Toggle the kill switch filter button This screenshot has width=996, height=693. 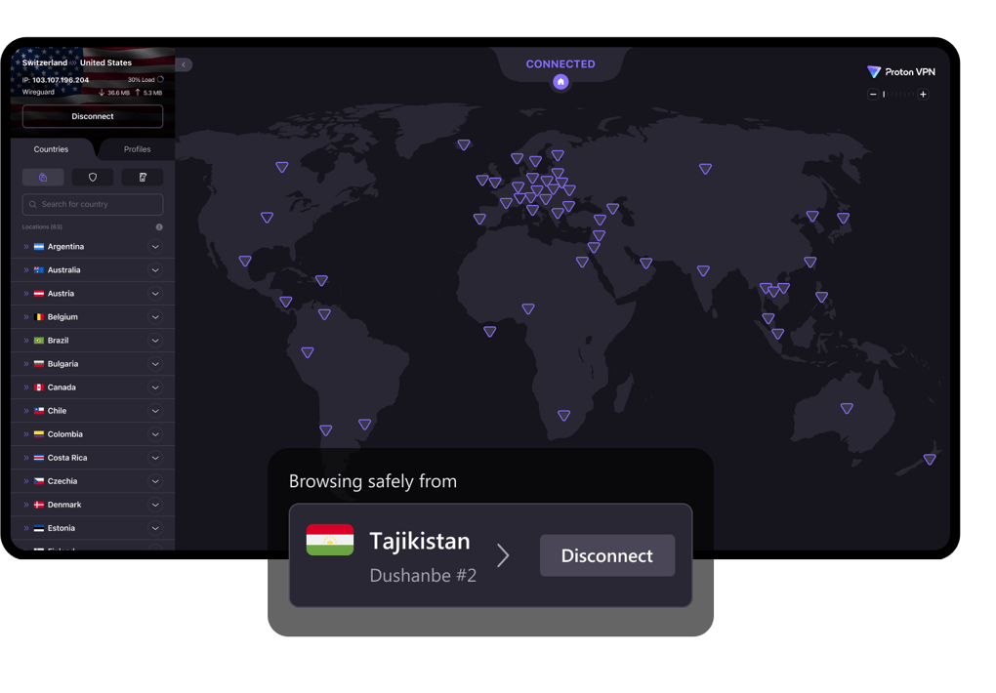coord(143,178)
